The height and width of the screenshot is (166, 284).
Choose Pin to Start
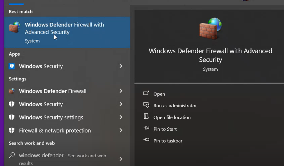coord(165,129)
